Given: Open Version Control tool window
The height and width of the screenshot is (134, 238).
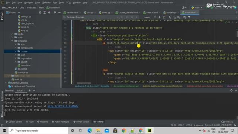Looking at the screenshot, I should 14,122.
